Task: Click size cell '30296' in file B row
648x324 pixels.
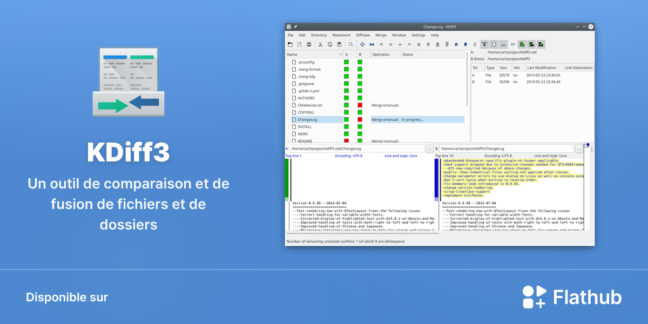Action: coord(504,82)
